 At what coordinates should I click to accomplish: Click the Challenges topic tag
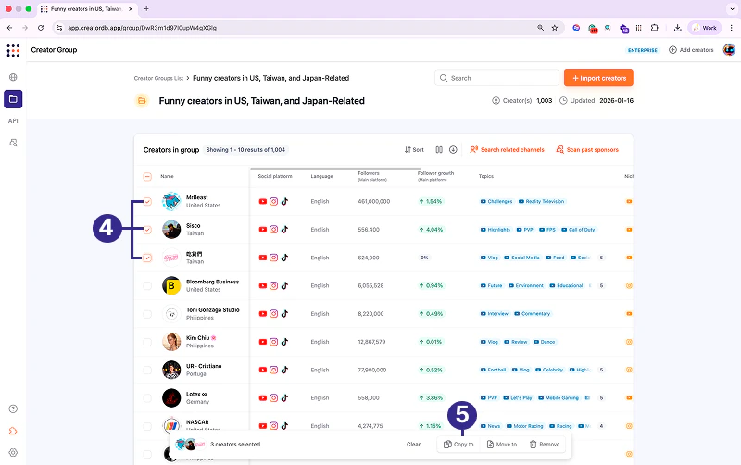pyautogui.click(x=496, y=201)
